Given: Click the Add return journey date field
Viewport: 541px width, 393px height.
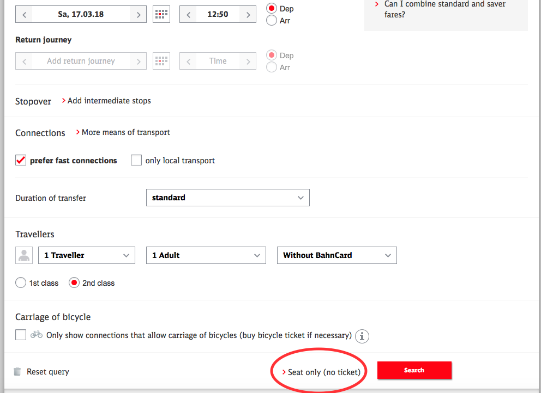Looking at the screenshot, I should (x=81, y=61).
